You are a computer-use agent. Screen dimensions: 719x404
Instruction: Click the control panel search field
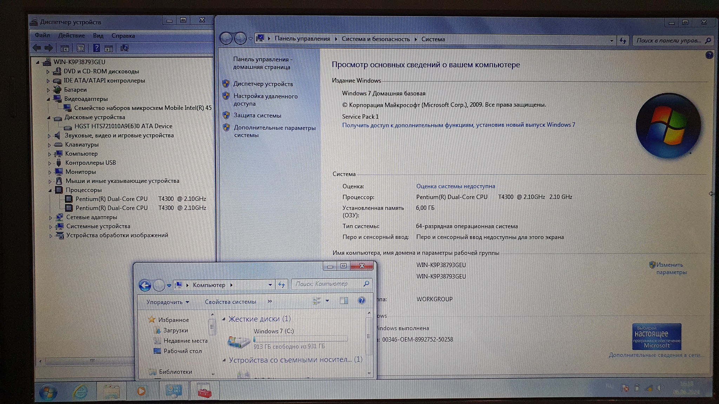point(669,40)
